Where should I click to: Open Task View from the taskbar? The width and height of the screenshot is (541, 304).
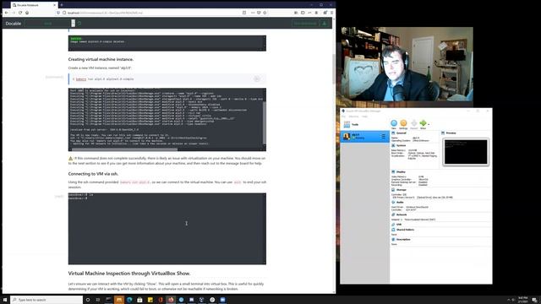(98, 300)
